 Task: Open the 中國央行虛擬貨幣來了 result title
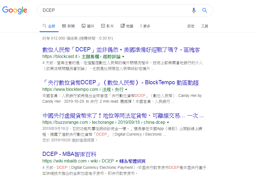(123, 116)
